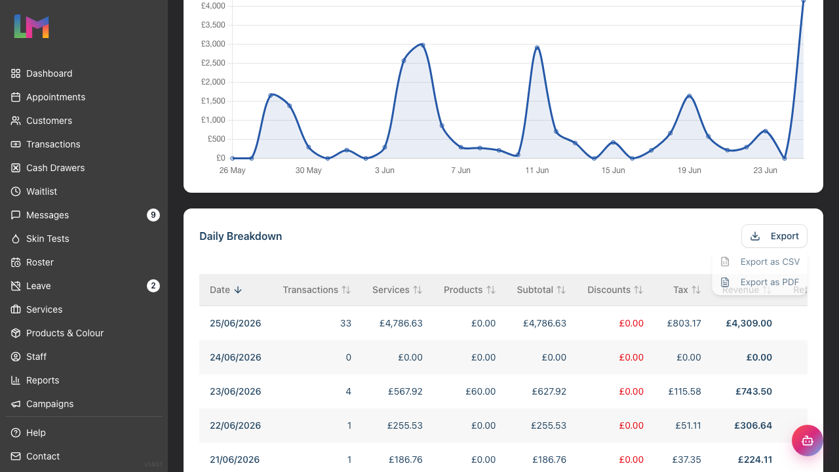This screenshot has width=839, height=472.
Task: Sort by Services column arrows
Action: pyautogui.click(x=418, y=290)
